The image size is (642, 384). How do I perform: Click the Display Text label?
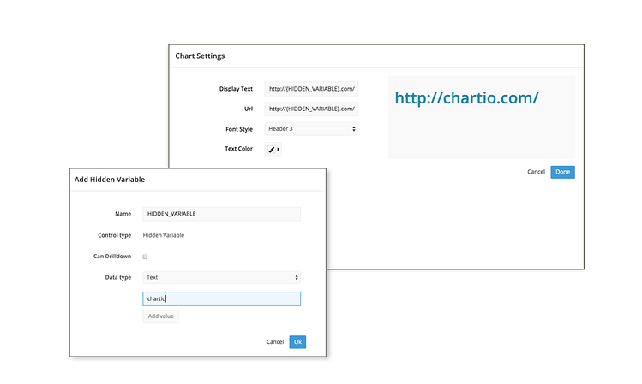click(236, 89)
